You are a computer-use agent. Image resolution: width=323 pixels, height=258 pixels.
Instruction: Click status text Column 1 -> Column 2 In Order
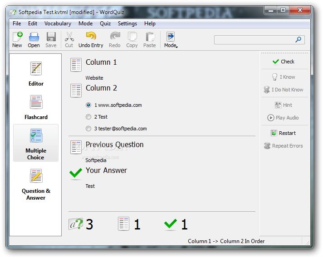[x=226, y=241]
